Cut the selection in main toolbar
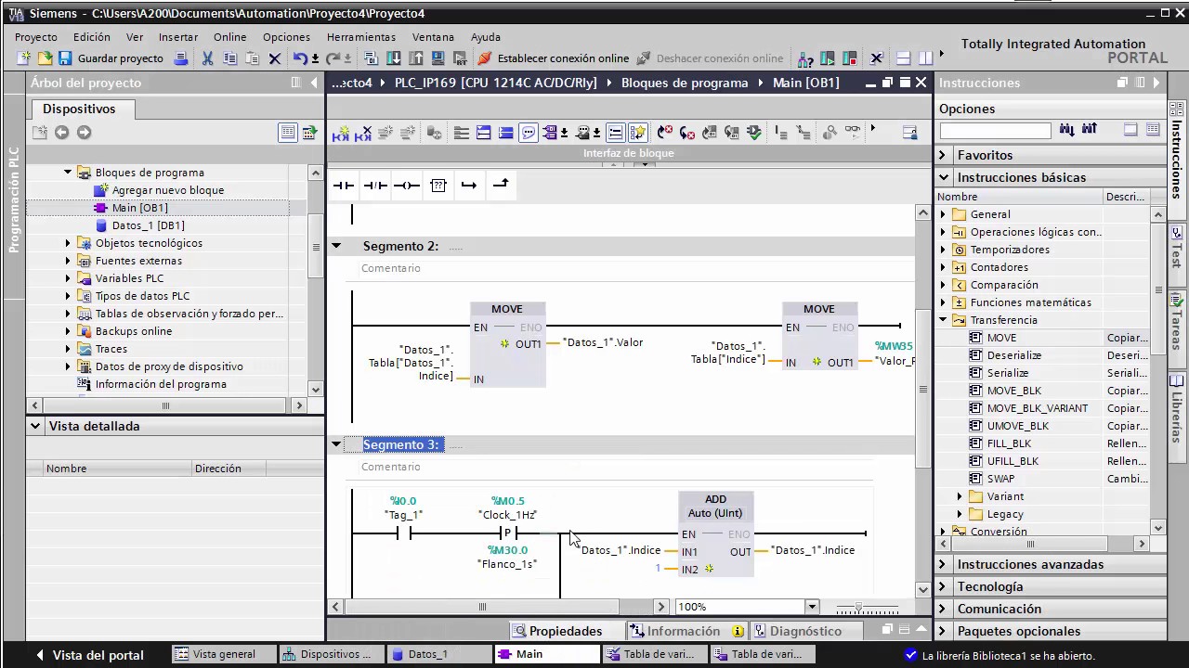Screen dimensions: 1189x668 pyautogui.click(x=208, y=58)
